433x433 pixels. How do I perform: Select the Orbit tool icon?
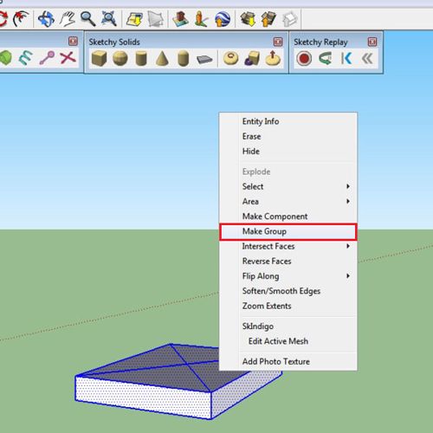46,19
